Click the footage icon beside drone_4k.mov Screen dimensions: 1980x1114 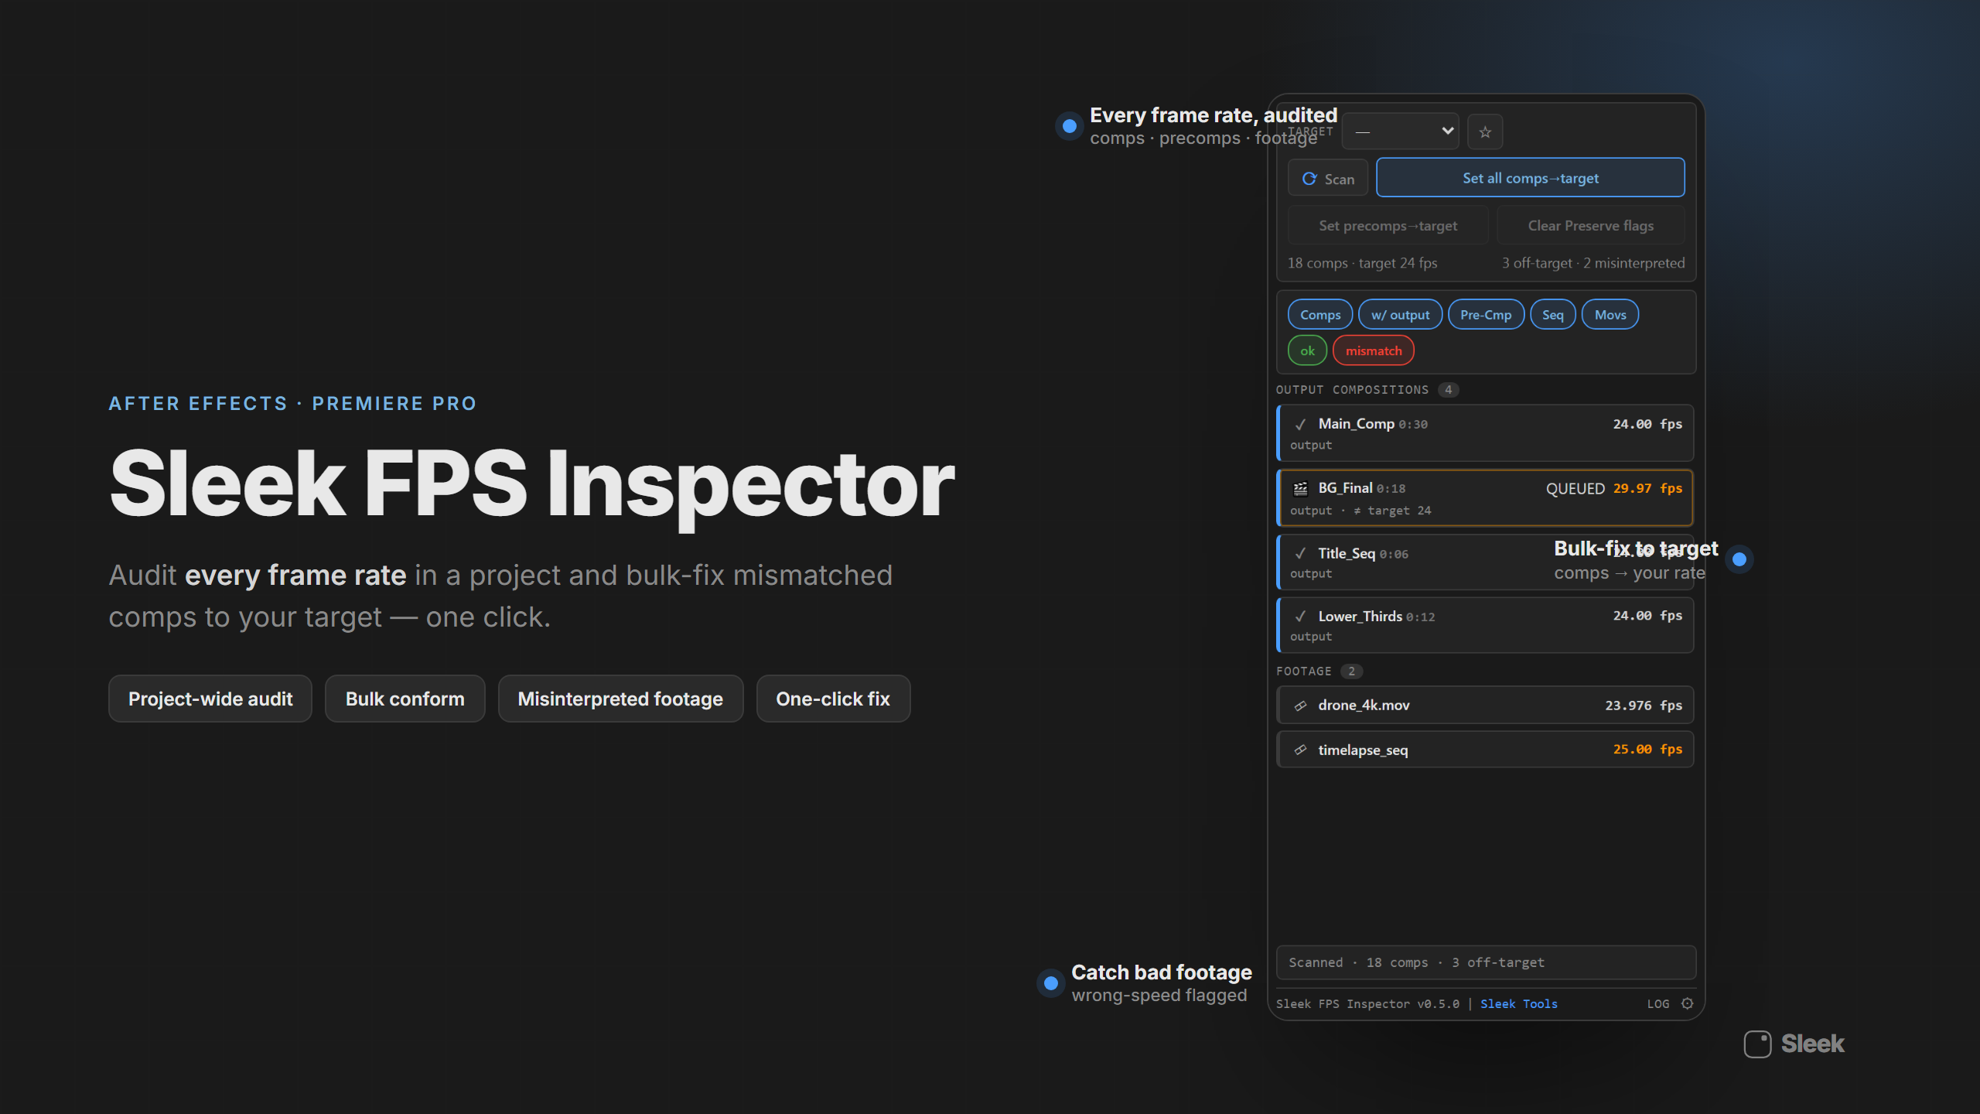(1301, 705)
